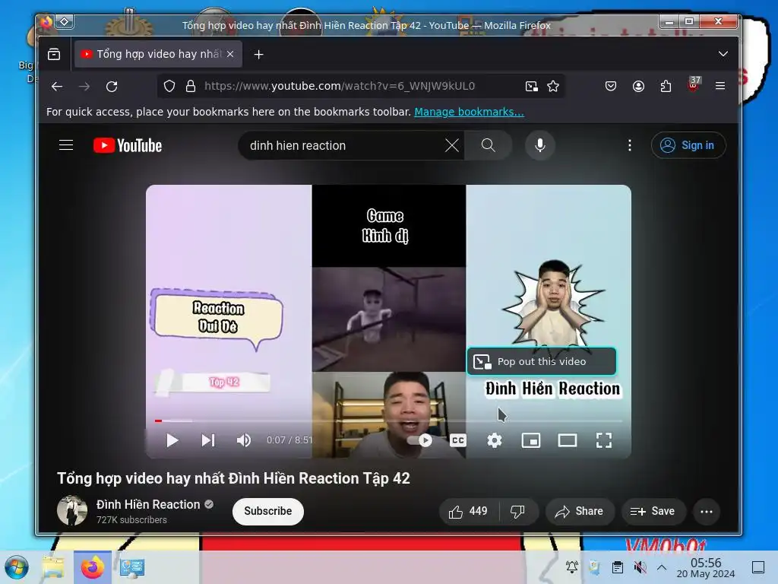Open tracking protection shield icon
Image resolution: width=778 pixels, height=584 pixels.
point(169,87)
